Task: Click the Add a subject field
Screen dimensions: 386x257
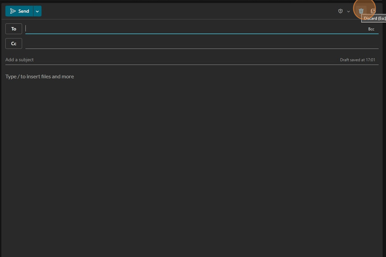Action: pyautogui.click(x=170, y=60)
